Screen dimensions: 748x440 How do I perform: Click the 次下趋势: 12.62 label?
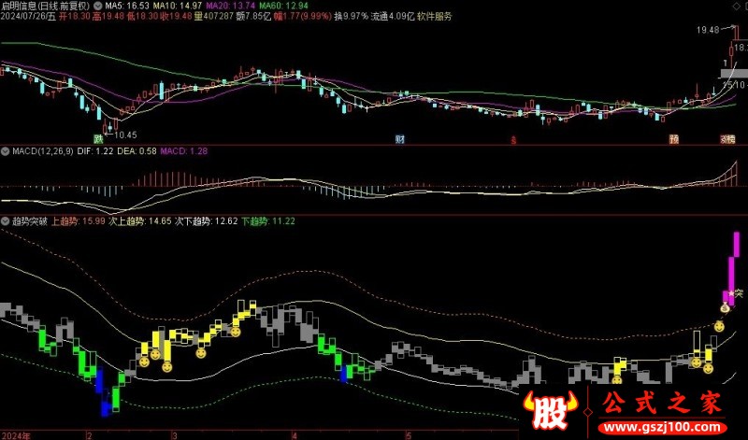[206, 221]
